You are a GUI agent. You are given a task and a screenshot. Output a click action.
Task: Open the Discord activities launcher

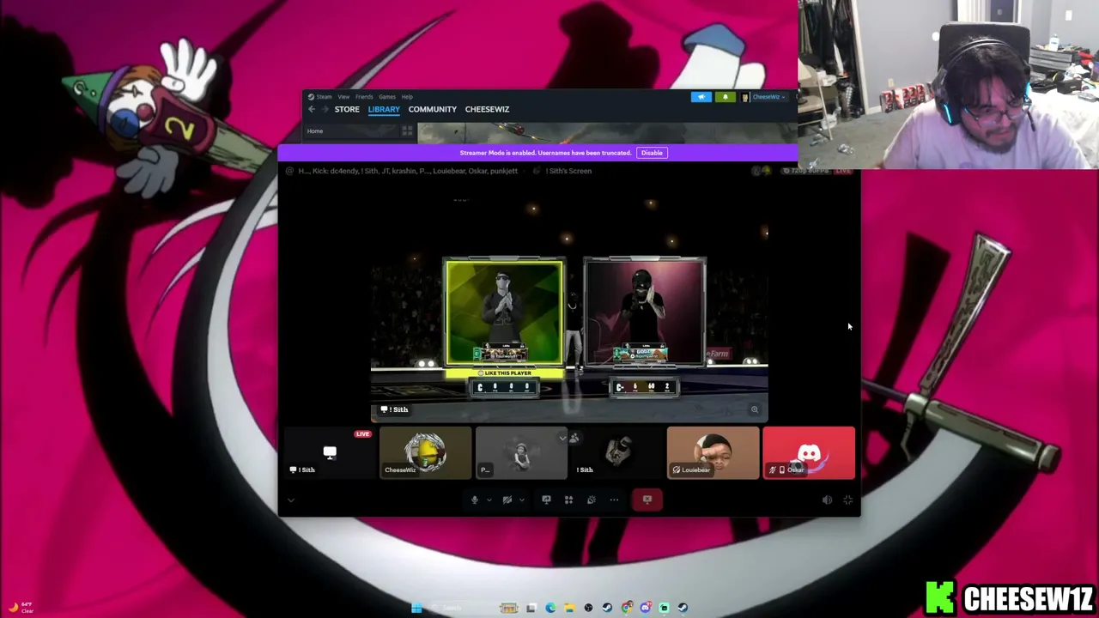pos(568,500)
